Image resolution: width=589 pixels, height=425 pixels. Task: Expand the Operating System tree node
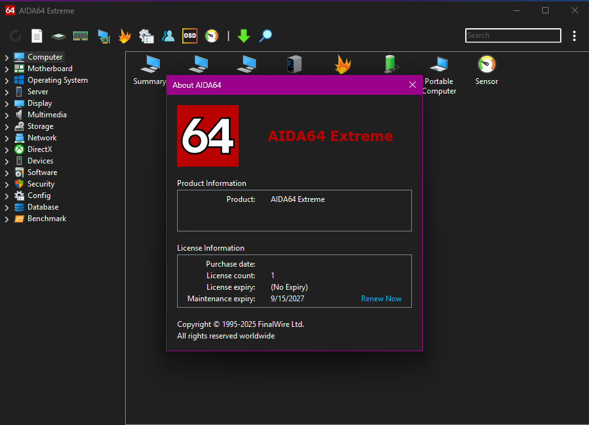click(6, 81)
